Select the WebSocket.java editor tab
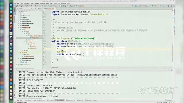This screenshot has height=103, width=184. pyautogui.click(x=49, y=9)
